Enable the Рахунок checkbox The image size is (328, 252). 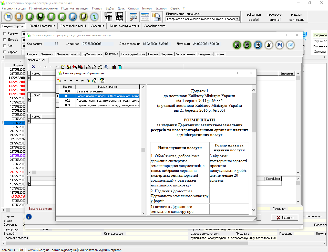(x=5, y=34)
